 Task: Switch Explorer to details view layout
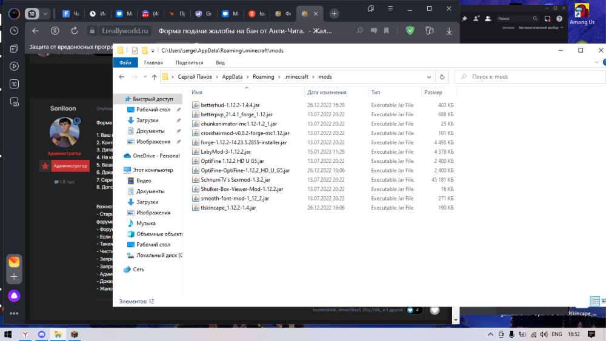[x=594, y=301]
